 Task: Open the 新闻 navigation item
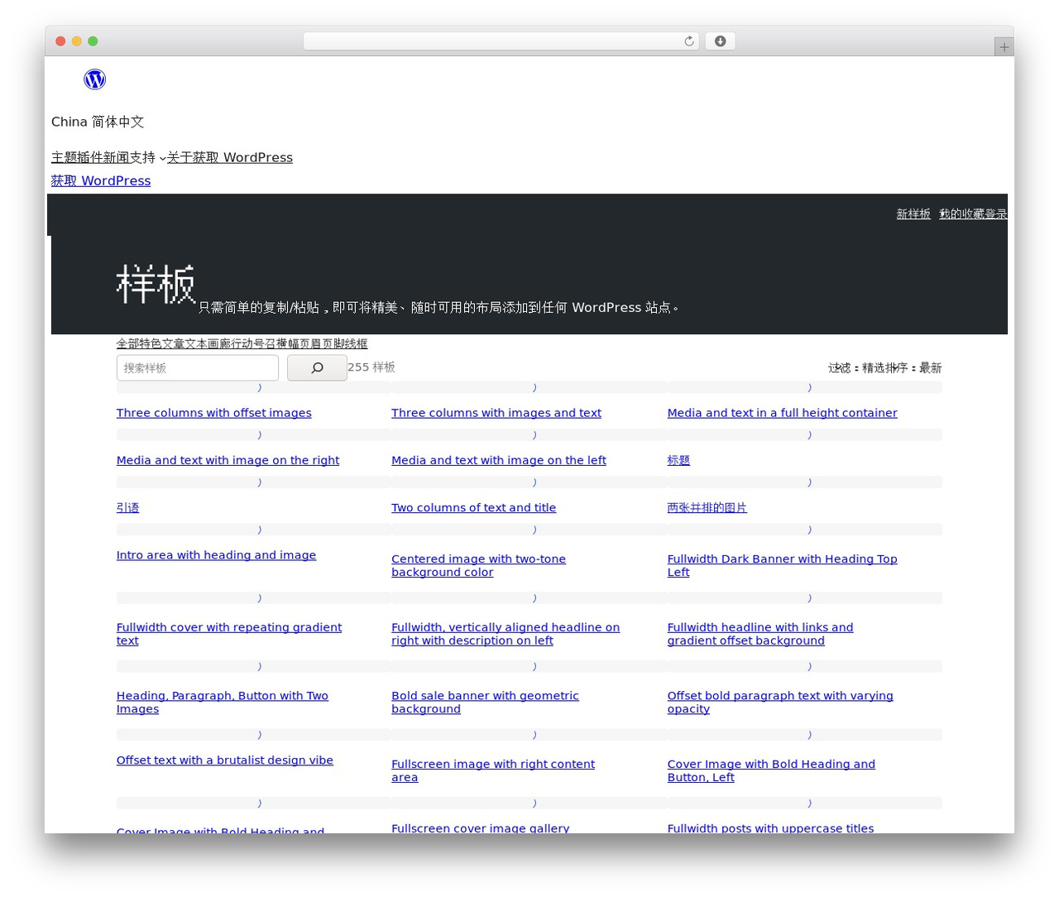click(116, 158)
